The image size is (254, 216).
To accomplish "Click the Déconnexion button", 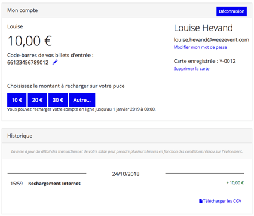I will 231,11.
